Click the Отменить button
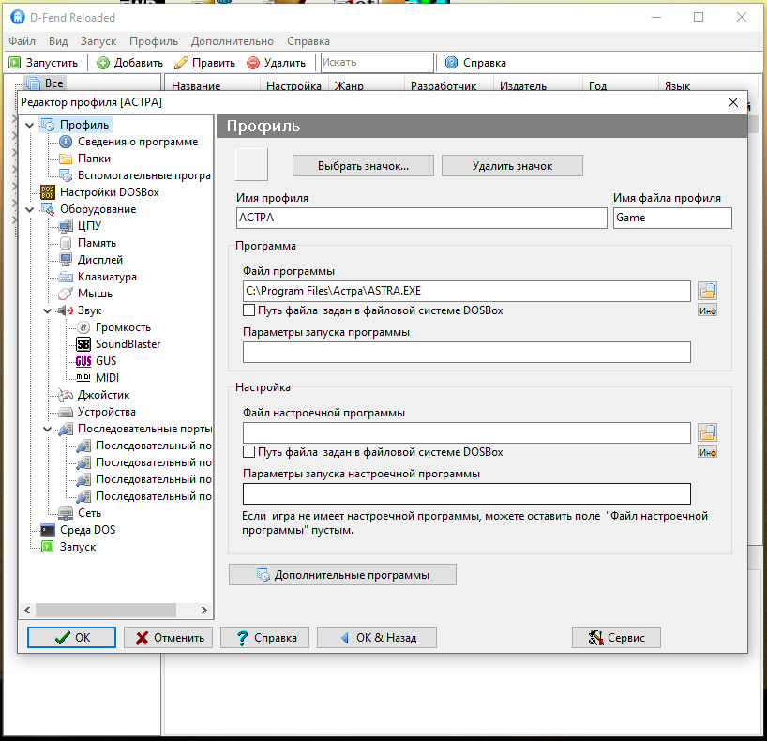 [x=168, y=637]
